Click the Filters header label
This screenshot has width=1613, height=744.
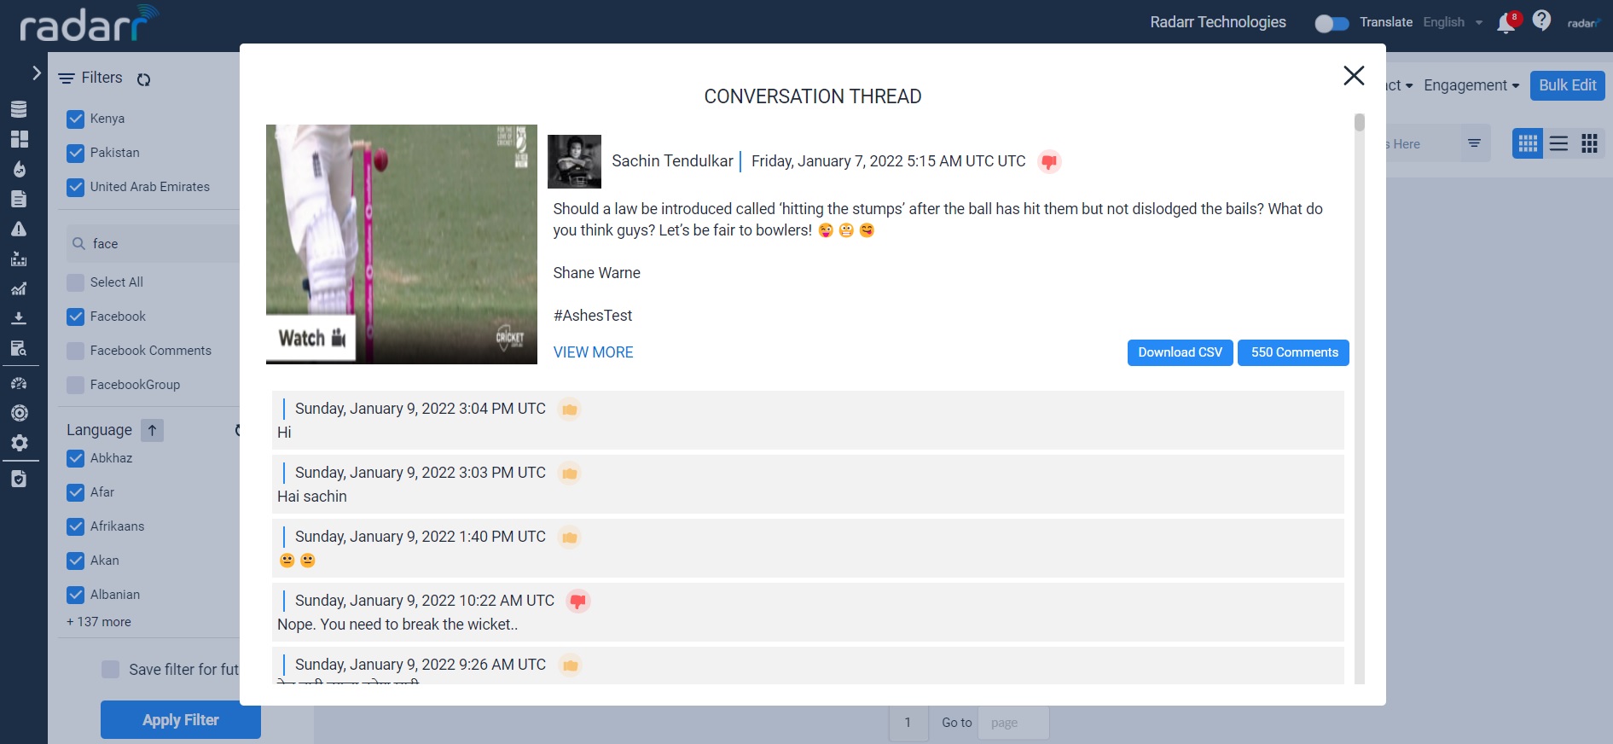(102, 78)
